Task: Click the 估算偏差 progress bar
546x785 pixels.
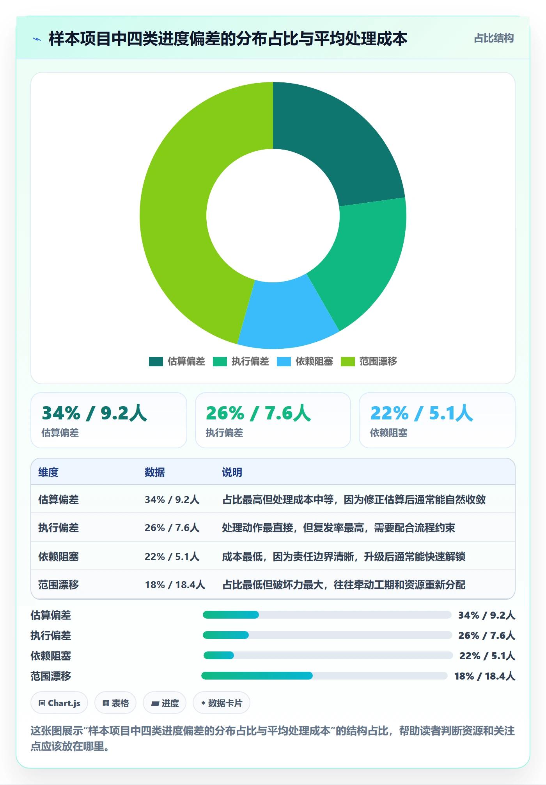Action: (x=327, y=615)
